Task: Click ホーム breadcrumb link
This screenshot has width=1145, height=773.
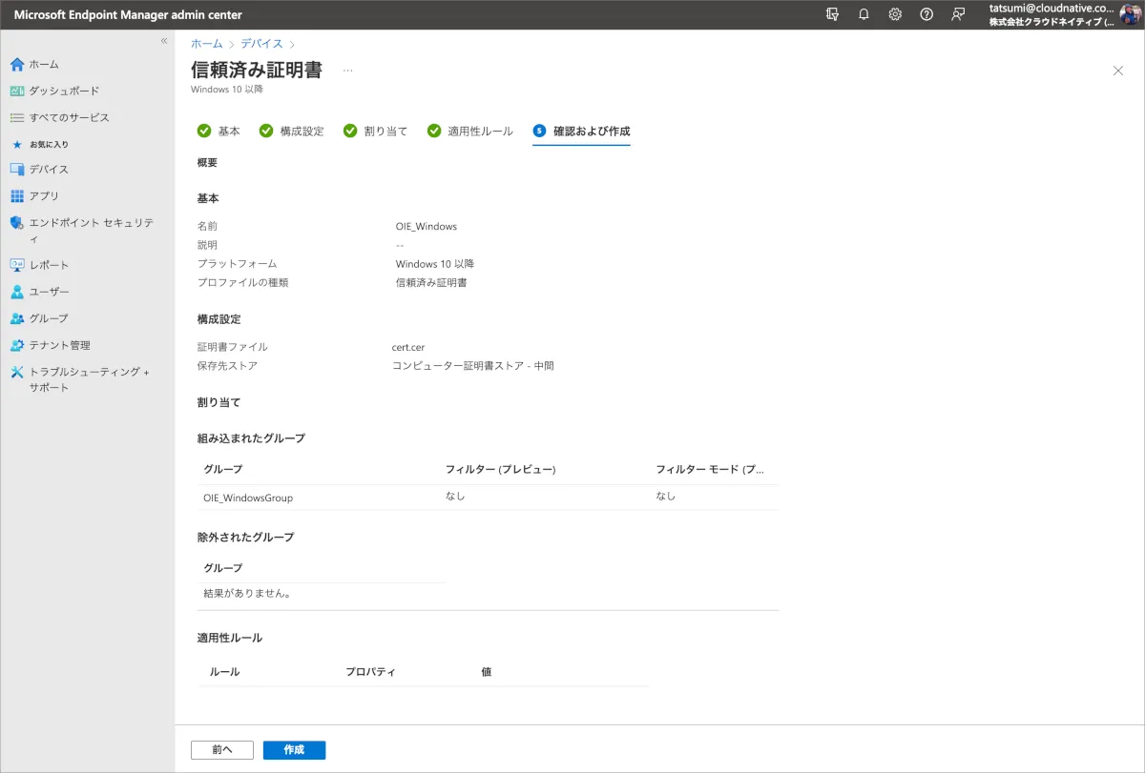Action: 207,44
